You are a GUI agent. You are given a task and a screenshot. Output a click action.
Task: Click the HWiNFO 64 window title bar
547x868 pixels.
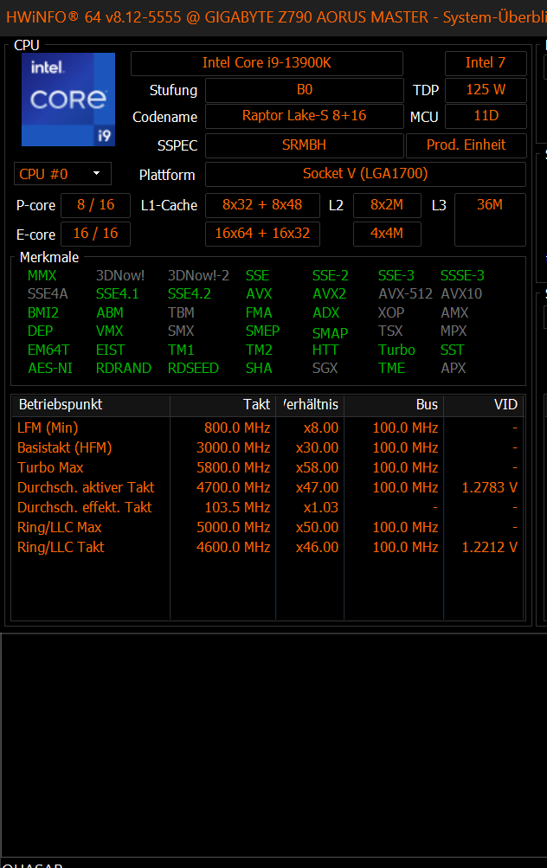[x=273, y=17]
